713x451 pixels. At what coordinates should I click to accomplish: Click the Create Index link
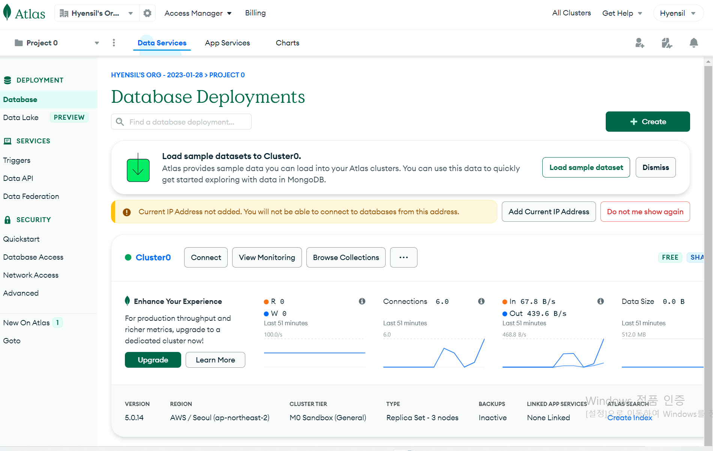630,418
